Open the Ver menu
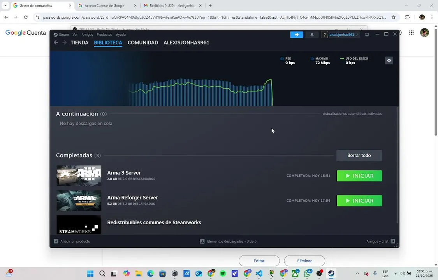 [75, 35]
